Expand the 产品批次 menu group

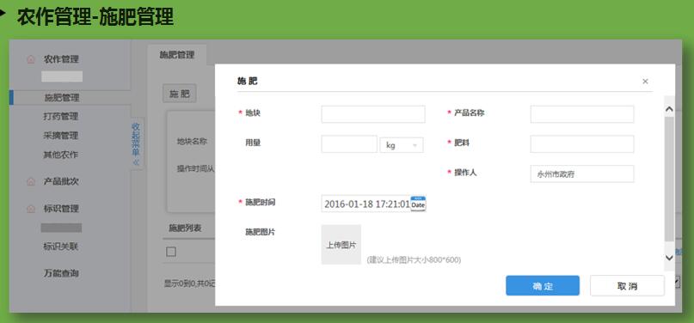point(61,181)
